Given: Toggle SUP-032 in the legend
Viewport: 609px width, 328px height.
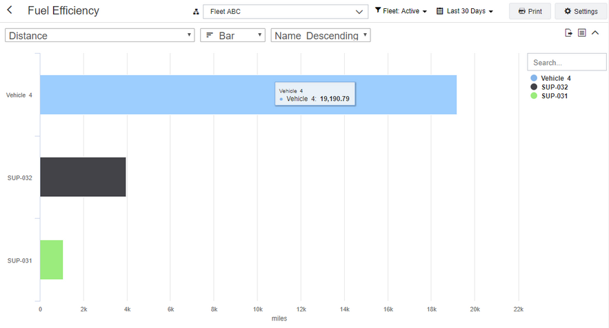Looking at the screenshot, I should click(549, 87).
